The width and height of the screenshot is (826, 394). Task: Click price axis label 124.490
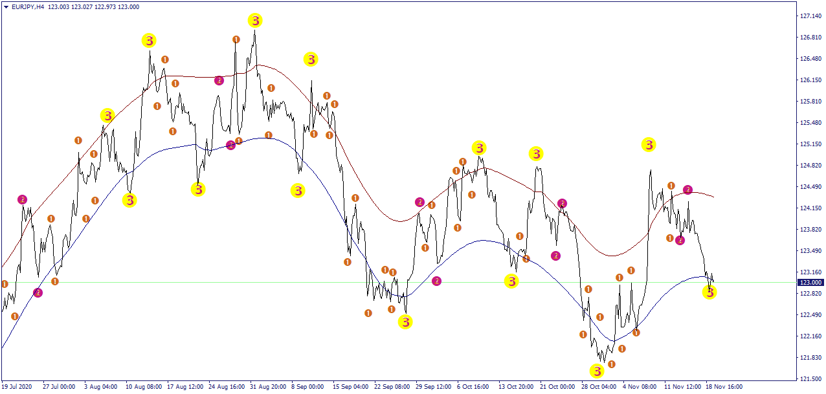tap(810, 187)
